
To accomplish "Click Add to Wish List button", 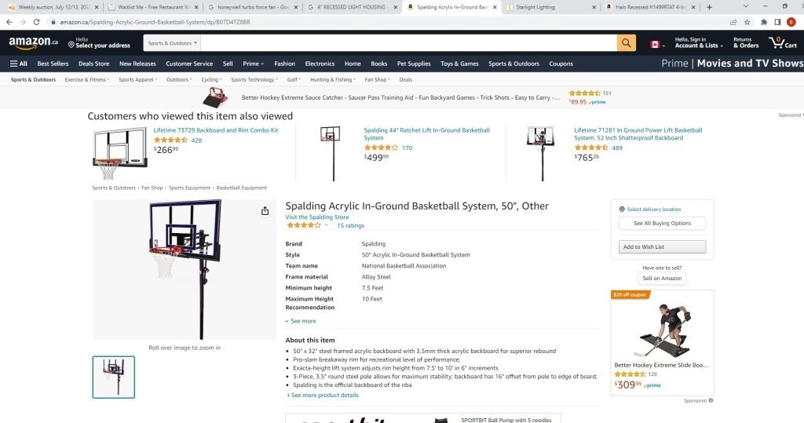I will (662, 246).
